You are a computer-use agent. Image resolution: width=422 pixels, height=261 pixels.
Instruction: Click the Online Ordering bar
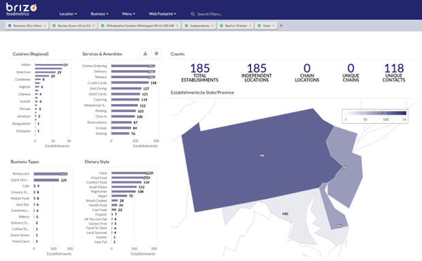[133, 66]
